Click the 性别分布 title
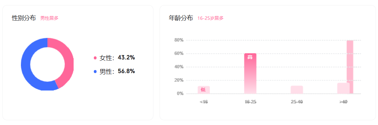Image resolution: width=378 pixels, height=125 pixels. coord(24,18)
